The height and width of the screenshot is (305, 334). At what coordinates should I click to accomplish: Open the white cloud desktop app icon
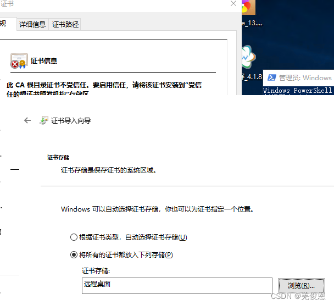[x=249, y=57]
